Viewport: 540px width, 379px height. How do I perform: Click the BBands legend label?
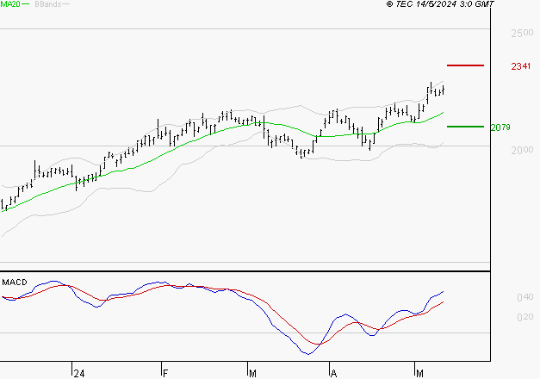48,4
